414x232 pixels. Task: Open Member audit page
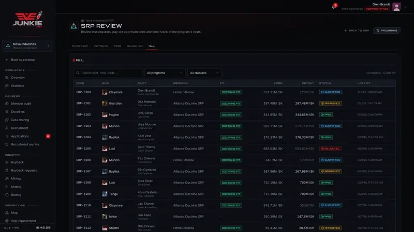click(x=21, y=104)
